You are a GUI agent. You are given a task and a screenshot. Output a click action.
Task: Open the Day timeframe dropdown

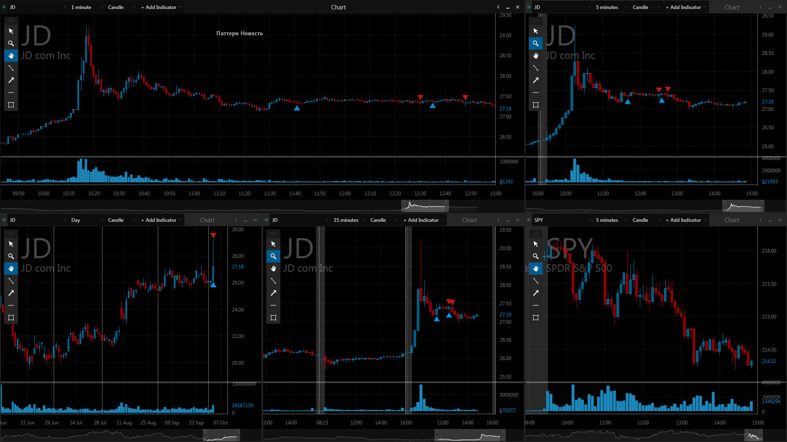pyautogui.click(x=86, y=220)
